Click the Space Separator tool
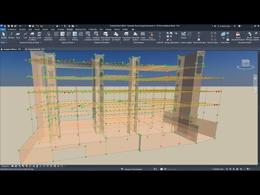The image size is (260, 195). [63, 36]
